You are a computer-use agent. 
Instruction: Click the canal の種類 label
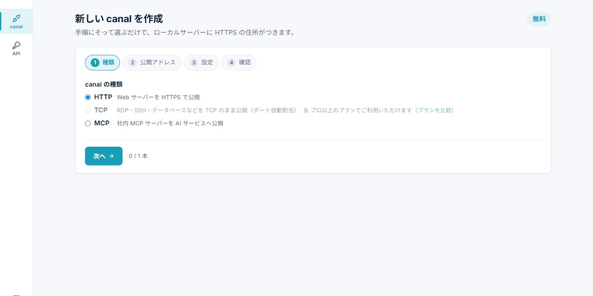(104, 84)
